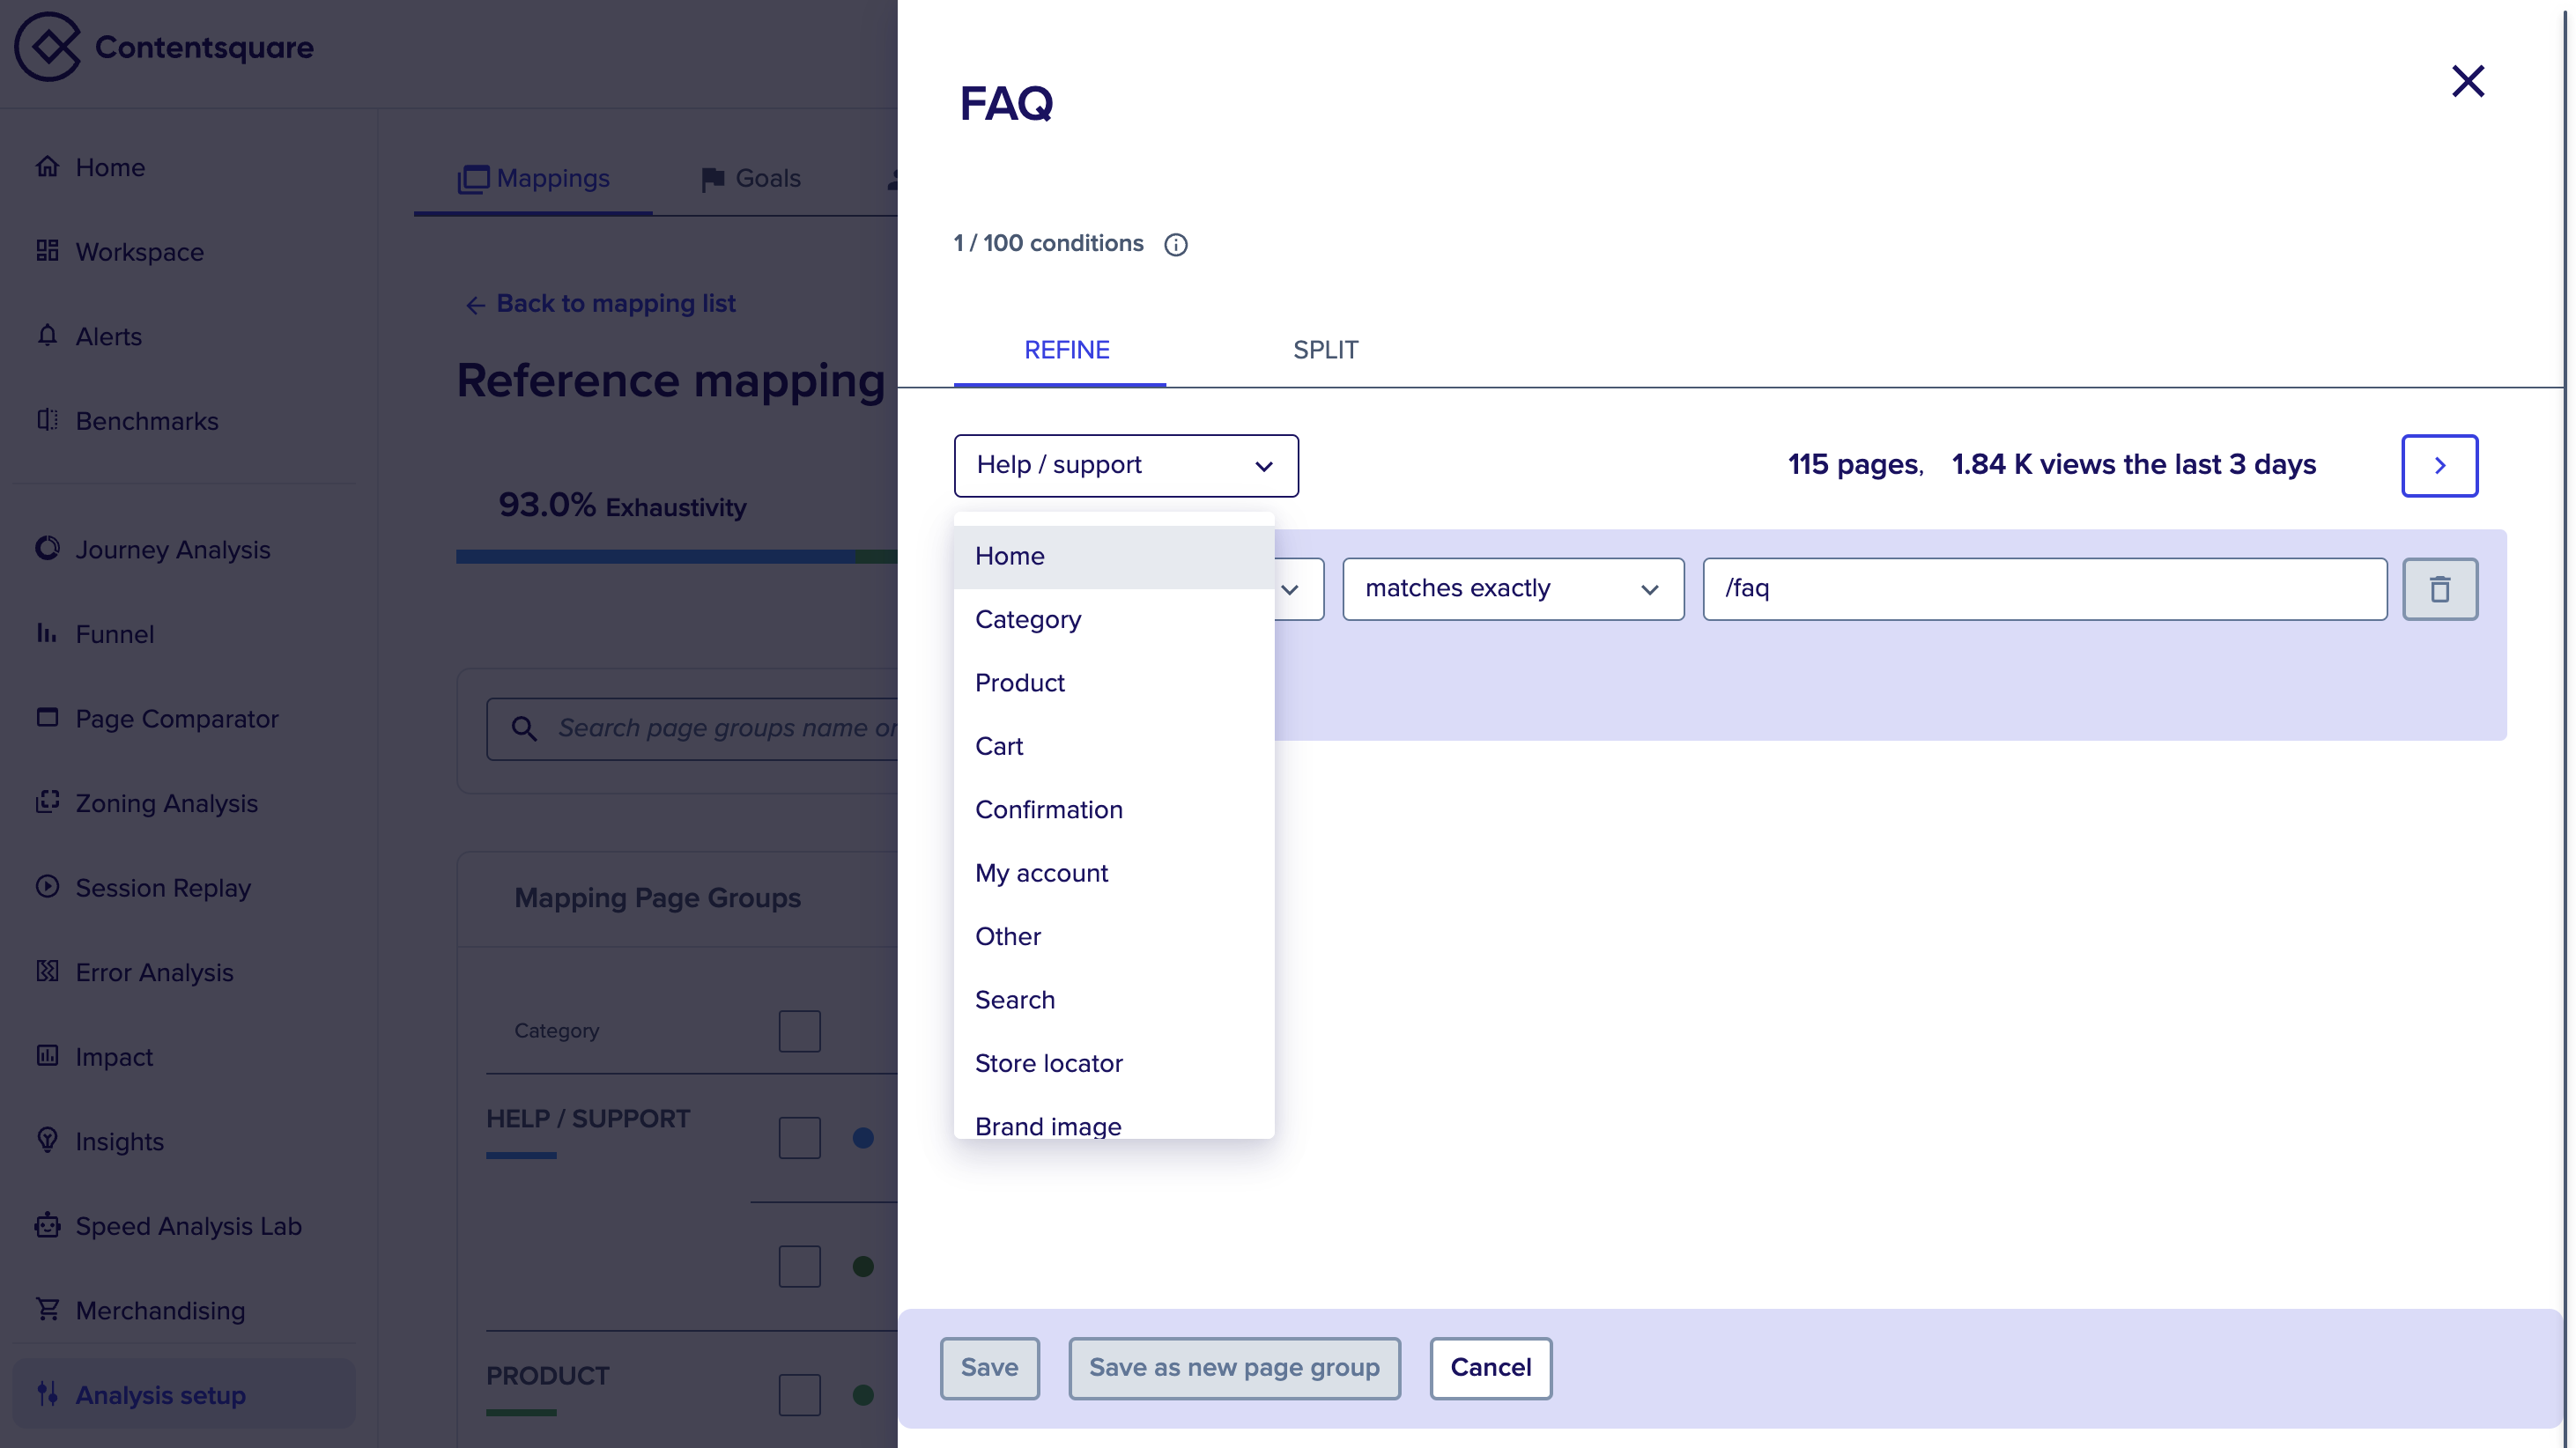The height and width of the screenshot is (1448, 2576).
Task: Select Category from the dropdown list
Action: (1114, 620)
